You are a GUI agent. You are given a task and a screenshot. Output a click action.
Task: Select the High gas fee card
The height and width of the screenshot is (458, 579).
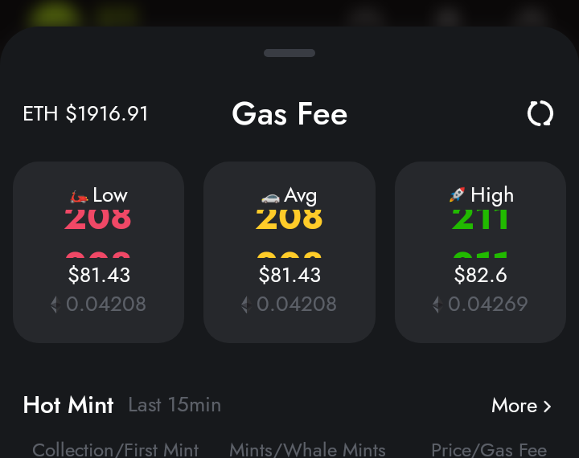[x=480, y=252]
